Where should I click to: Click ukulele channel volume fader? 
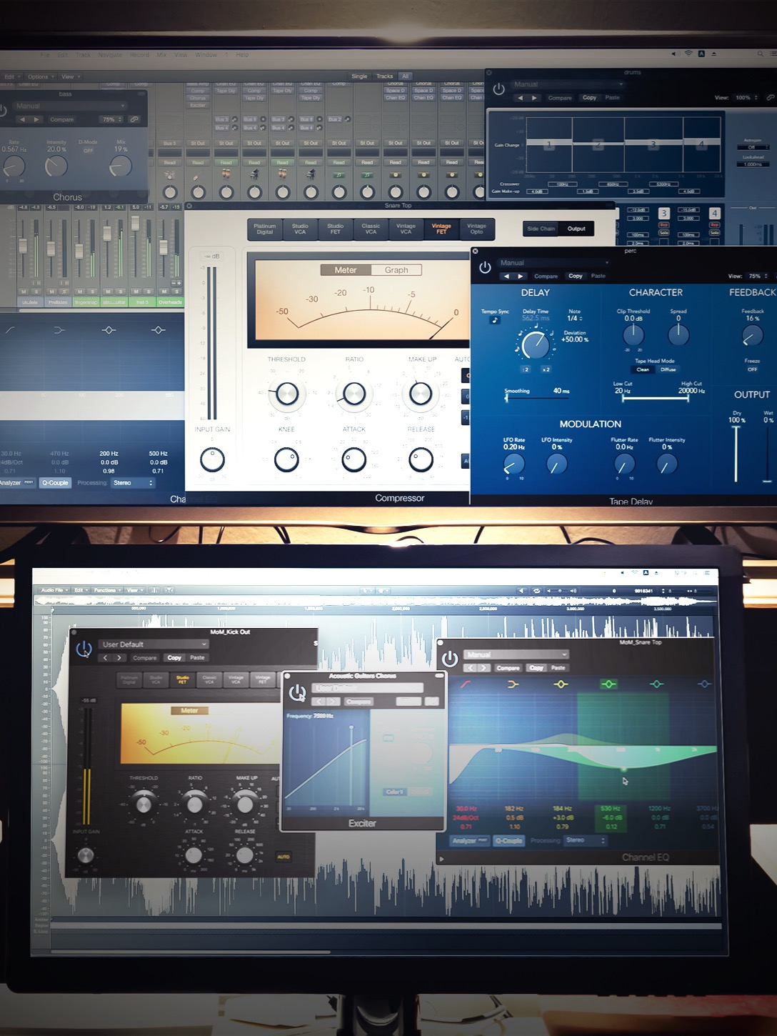point(23,245)
